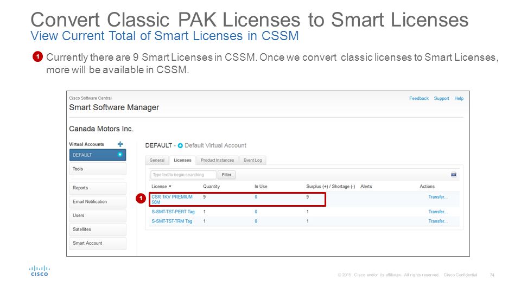The image size is (521, 293).
Task: Open the Users sidebar item
Action: tap(97, 215)
